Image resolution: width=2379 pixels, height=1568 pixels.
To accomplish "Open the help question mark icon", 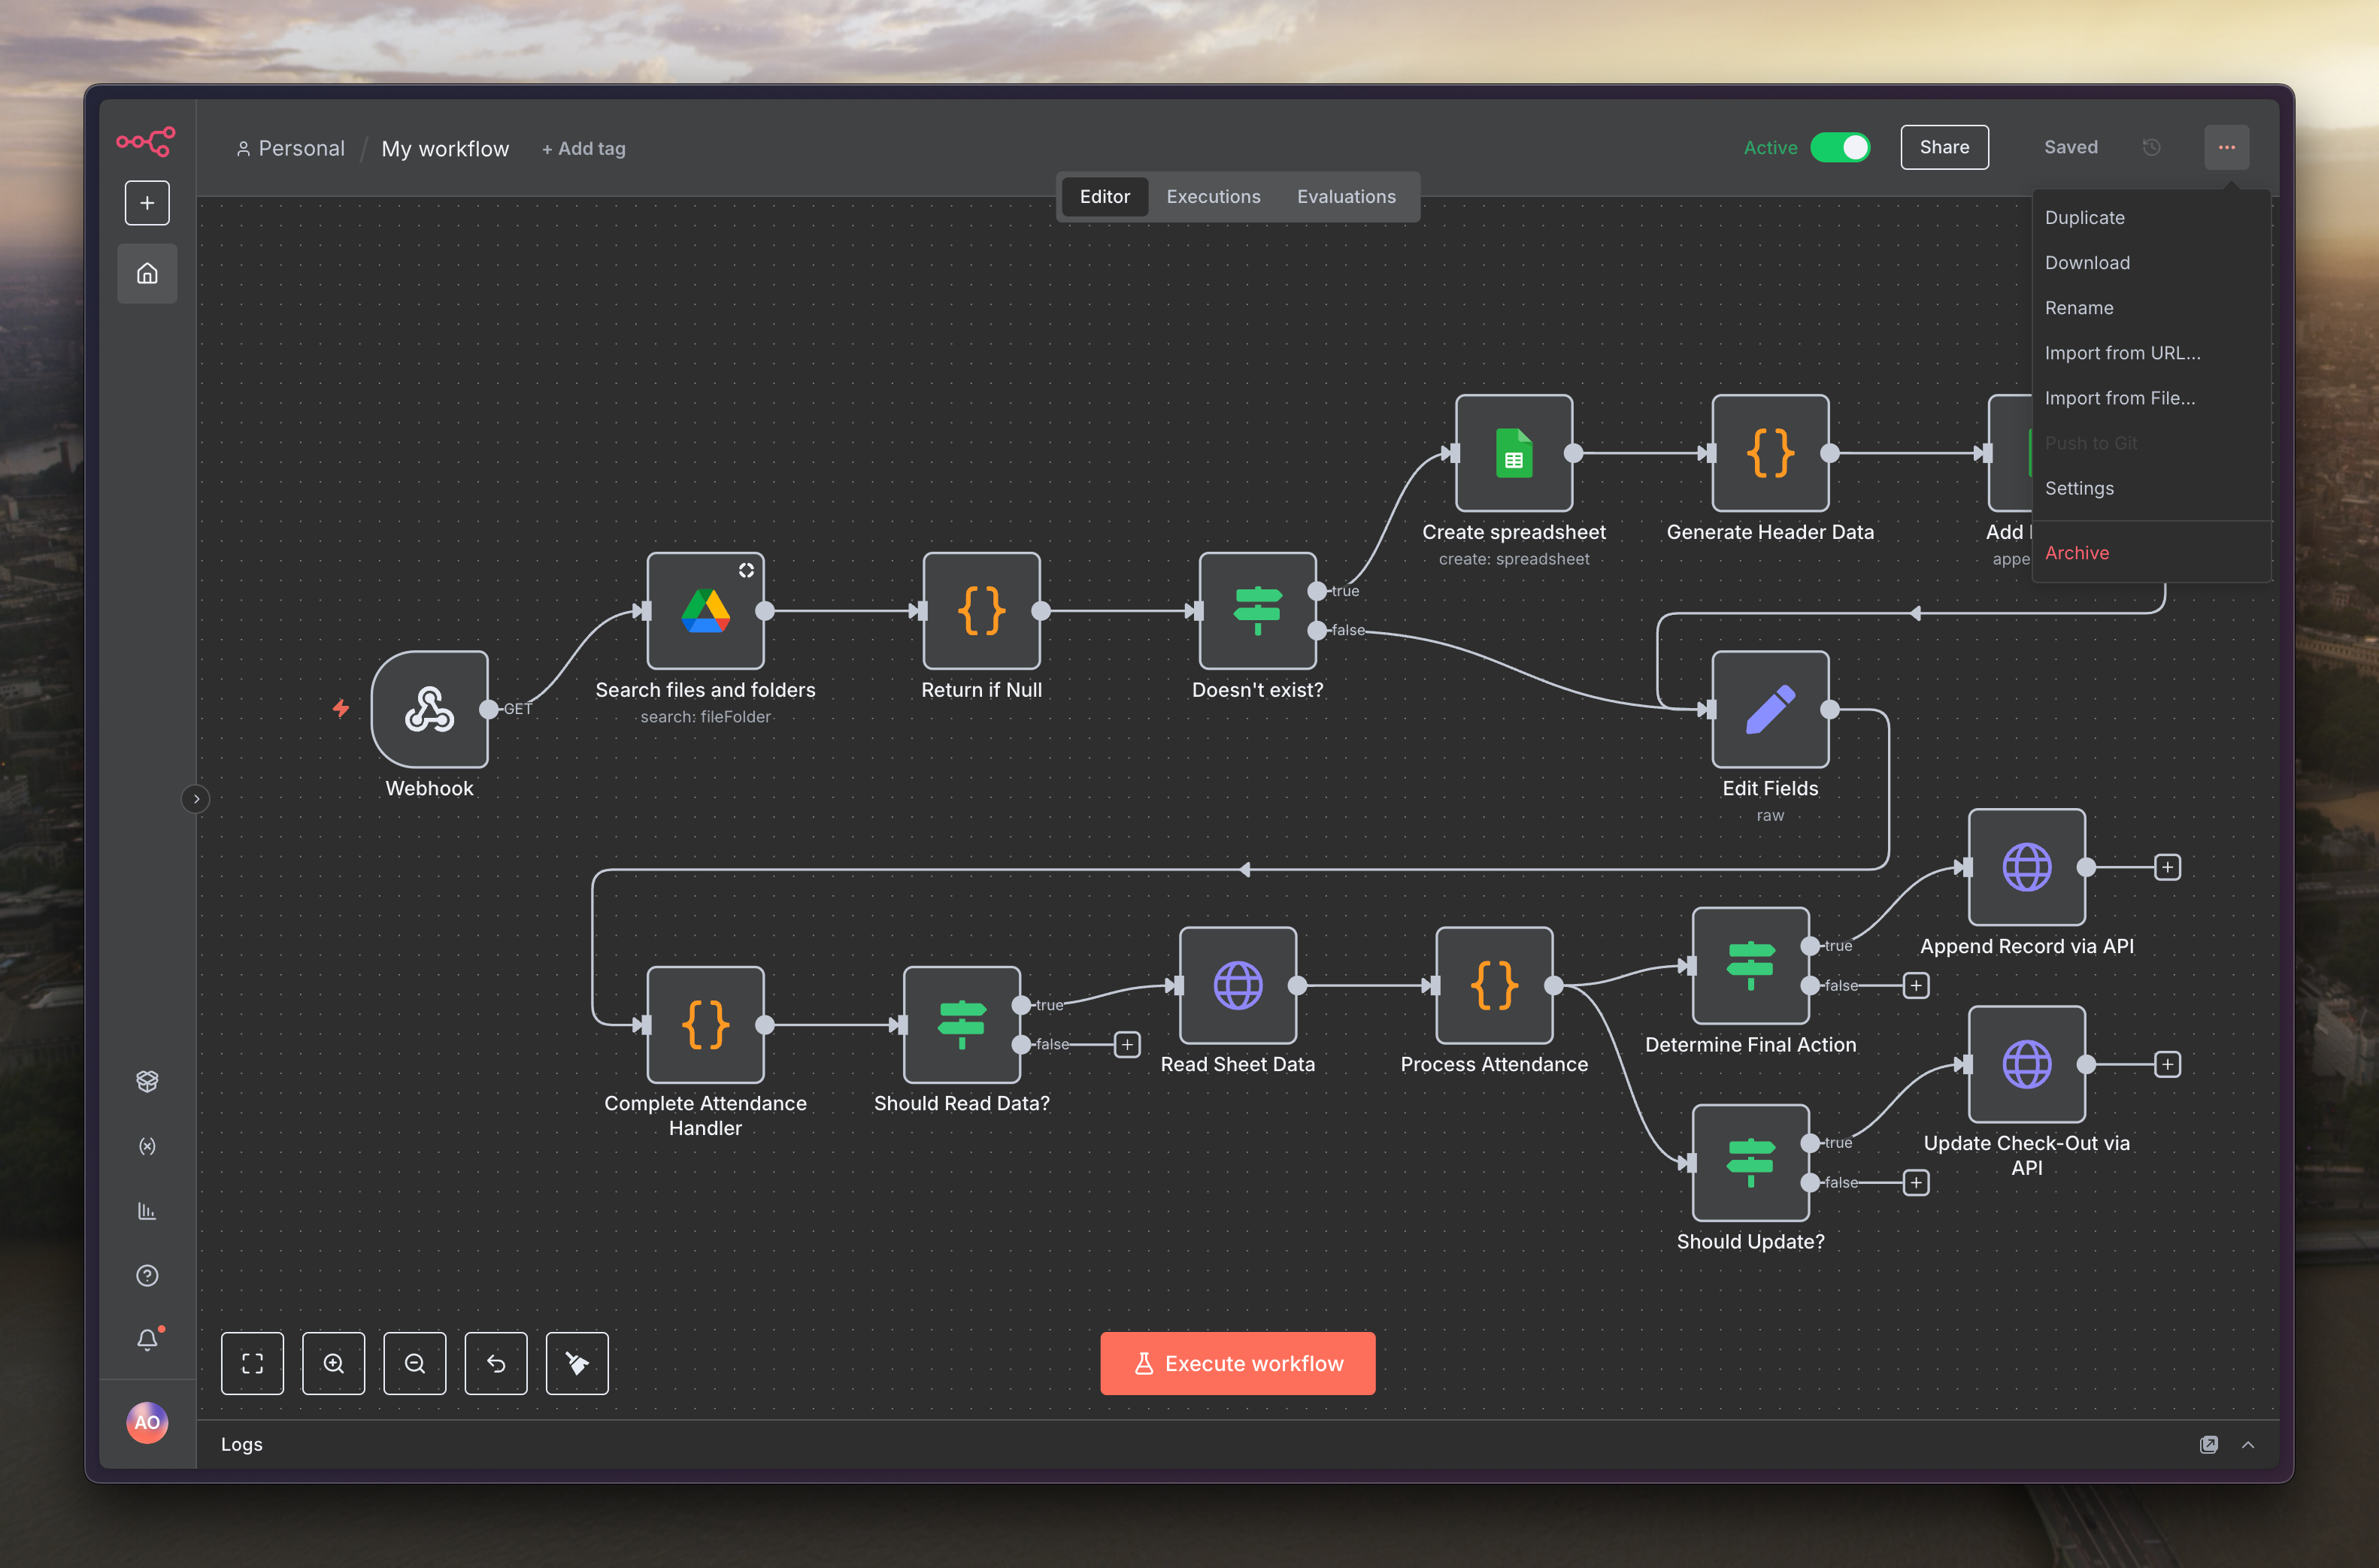I will coord(147,1275).
